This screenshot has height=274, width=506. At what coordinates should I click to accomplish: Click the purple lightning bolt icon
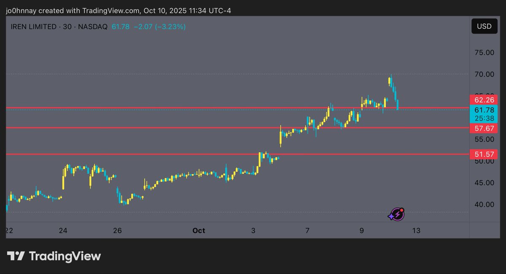click(396, 214)
